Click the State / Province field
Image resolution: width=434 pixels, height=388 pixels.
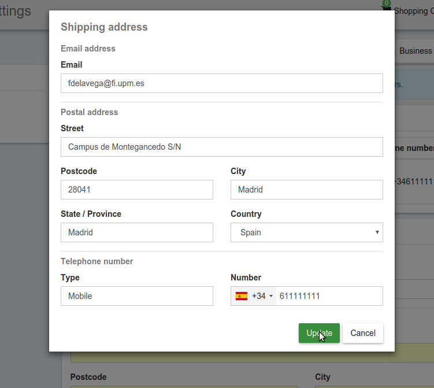137,232
